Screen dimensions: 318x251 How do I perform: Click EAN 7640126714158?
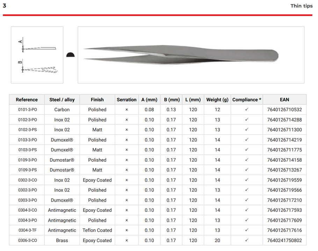point(284,160)
